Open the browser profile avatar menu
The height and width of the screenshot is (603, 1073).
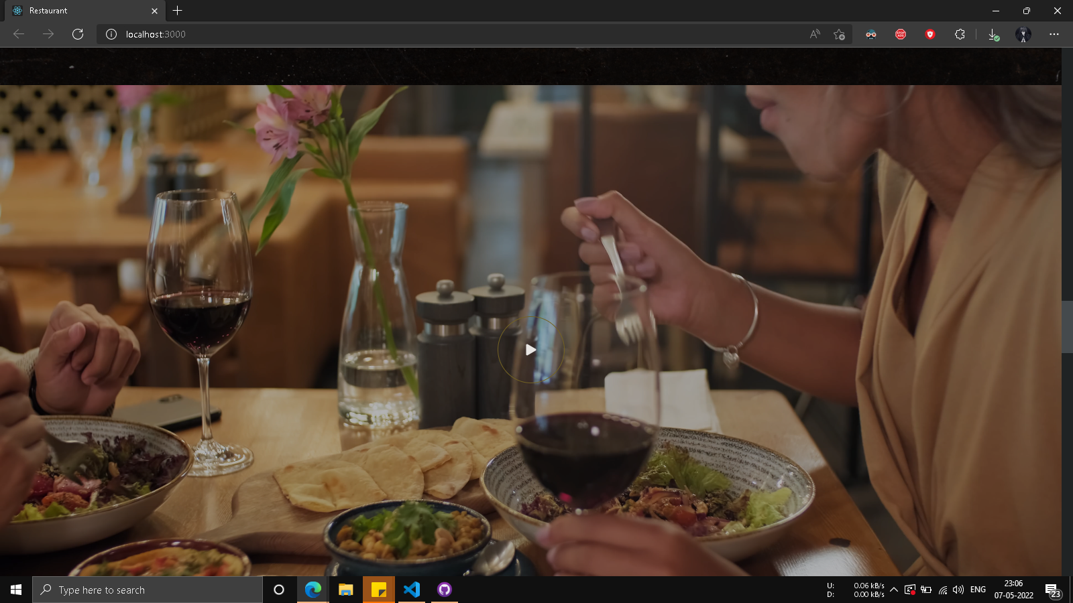1024,34
